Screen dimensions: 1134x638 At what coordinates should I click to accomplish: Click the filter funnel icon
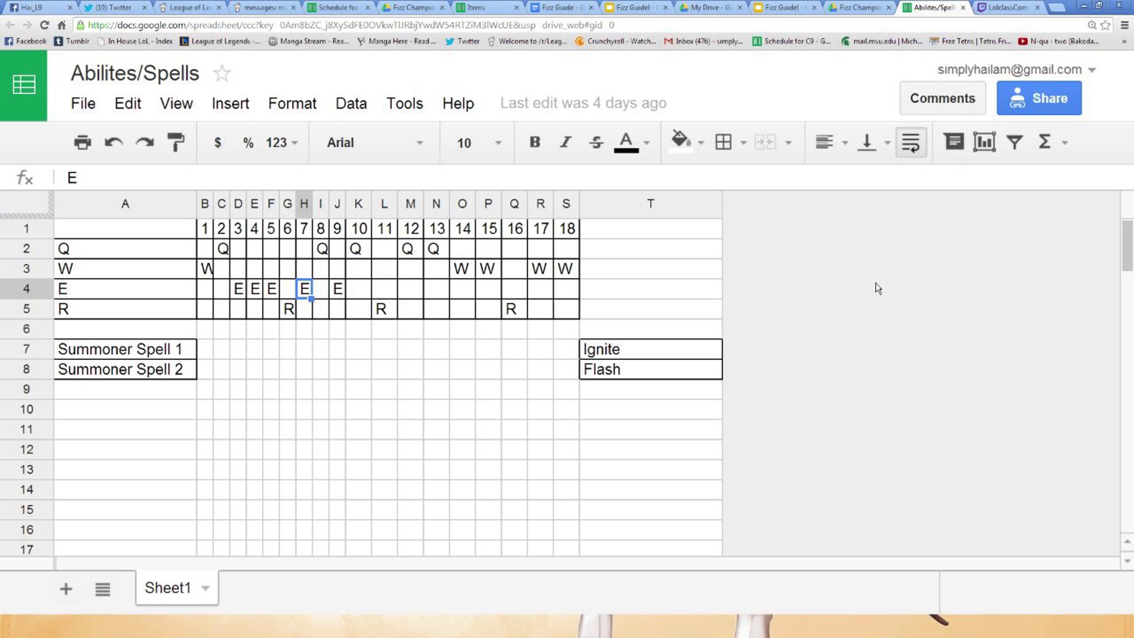tap(1014, 142)
